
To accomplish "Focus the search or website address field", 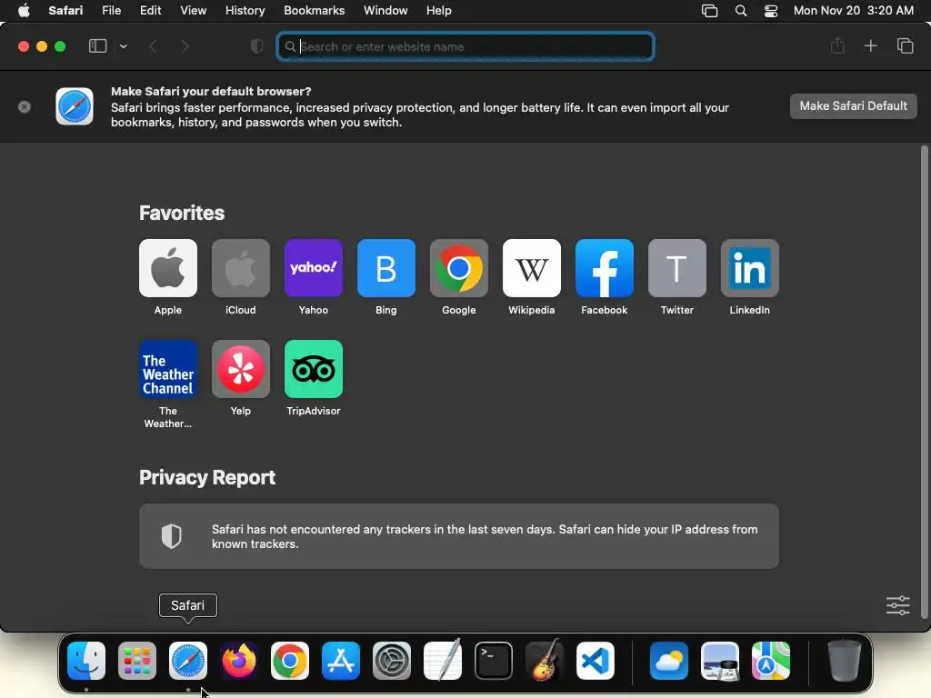I will click(x=465, y=46).
